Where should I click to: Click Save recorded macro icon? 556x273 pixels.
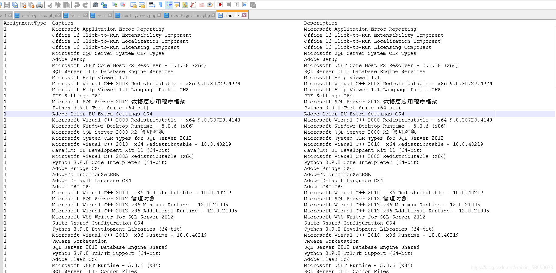coord(253,5)
